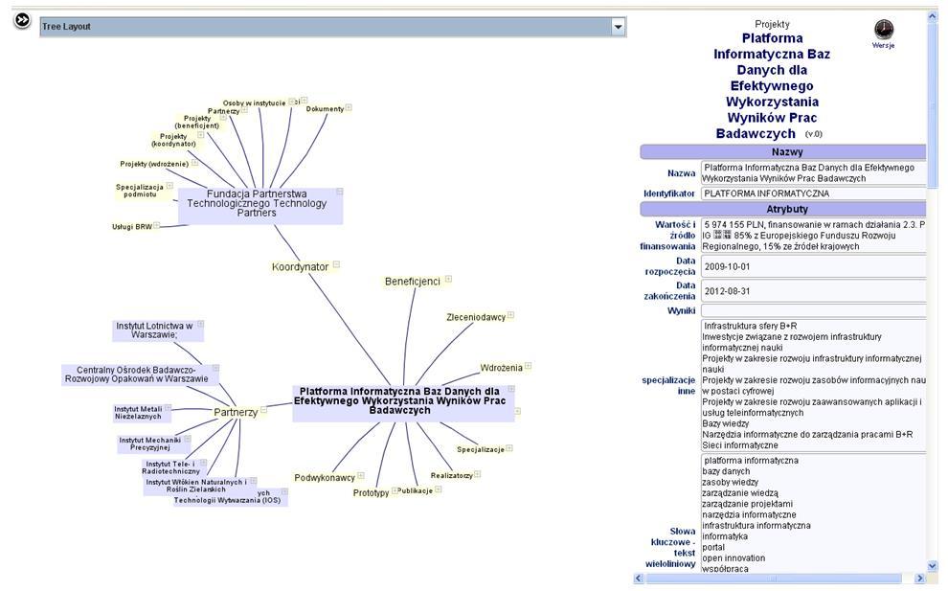Screen dimensions: 948x591
Task: Expand the Partnerzy node next to the project
Action: click(x=263, y=409)
